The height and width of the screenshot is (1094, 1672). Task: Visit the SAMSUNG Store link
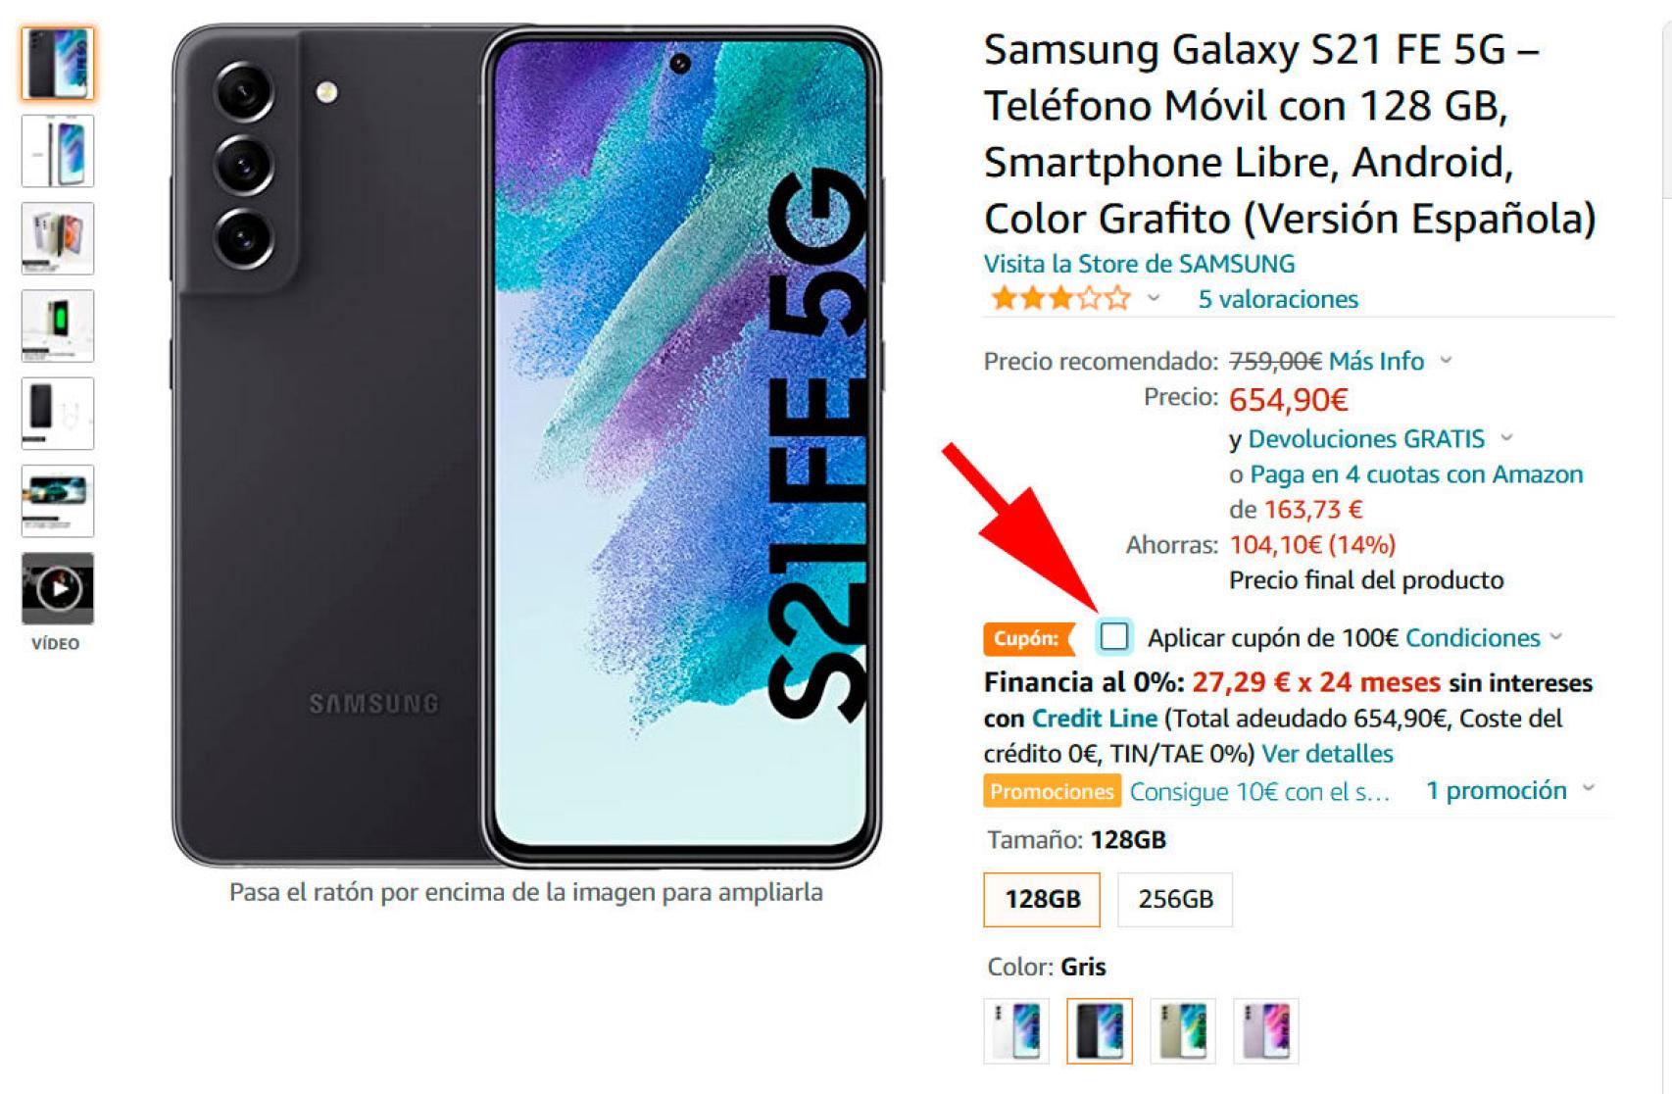pyautogui.click(x=1139, y=264)
